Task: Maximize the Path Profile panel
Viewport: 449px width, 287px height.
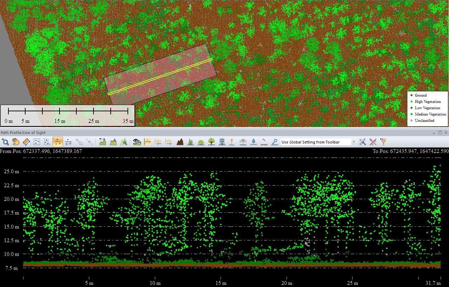Action: (x=440, y=133)
